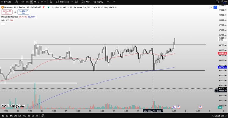
Task: Switch to the 4h timeframe
Action: 35,2
